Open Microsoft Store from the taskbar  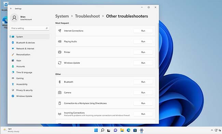(135, 130)
